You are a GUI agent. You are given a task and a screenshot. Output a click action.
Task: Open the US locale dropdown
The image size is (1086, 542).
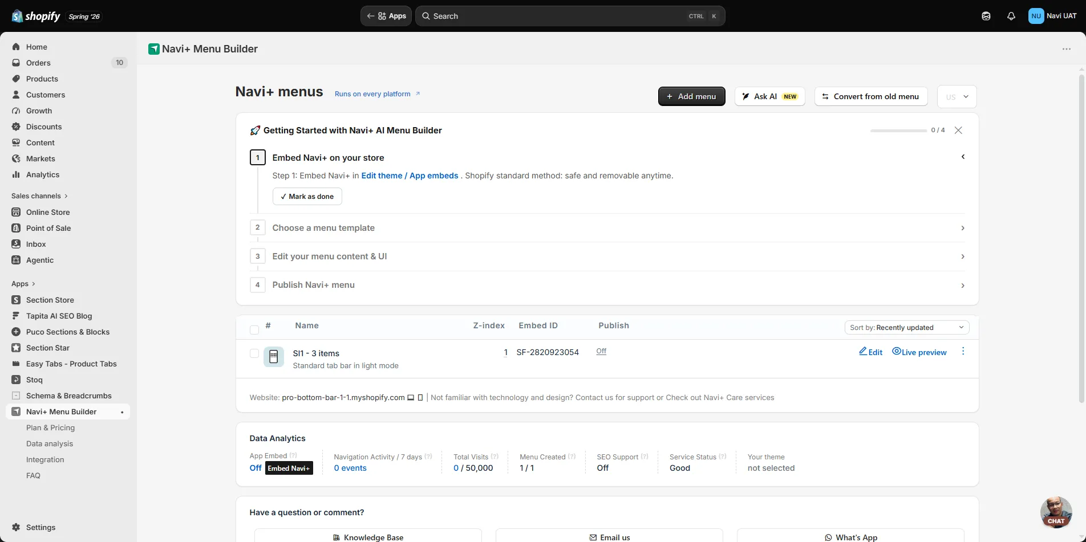point(957,97)
